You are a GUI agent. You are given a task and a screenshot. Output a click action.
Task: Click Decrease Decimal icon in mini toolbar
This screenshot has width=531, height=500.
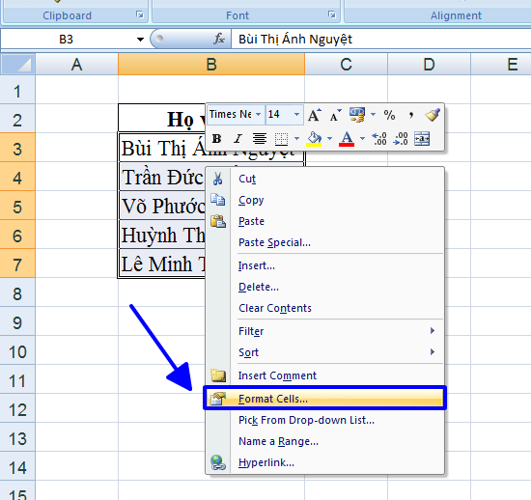point(401,139)
